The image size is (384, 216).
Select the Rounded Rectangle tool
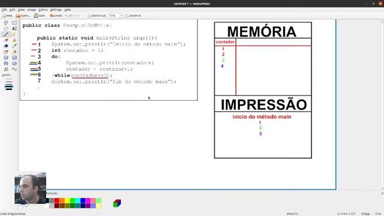coord(6,58)
